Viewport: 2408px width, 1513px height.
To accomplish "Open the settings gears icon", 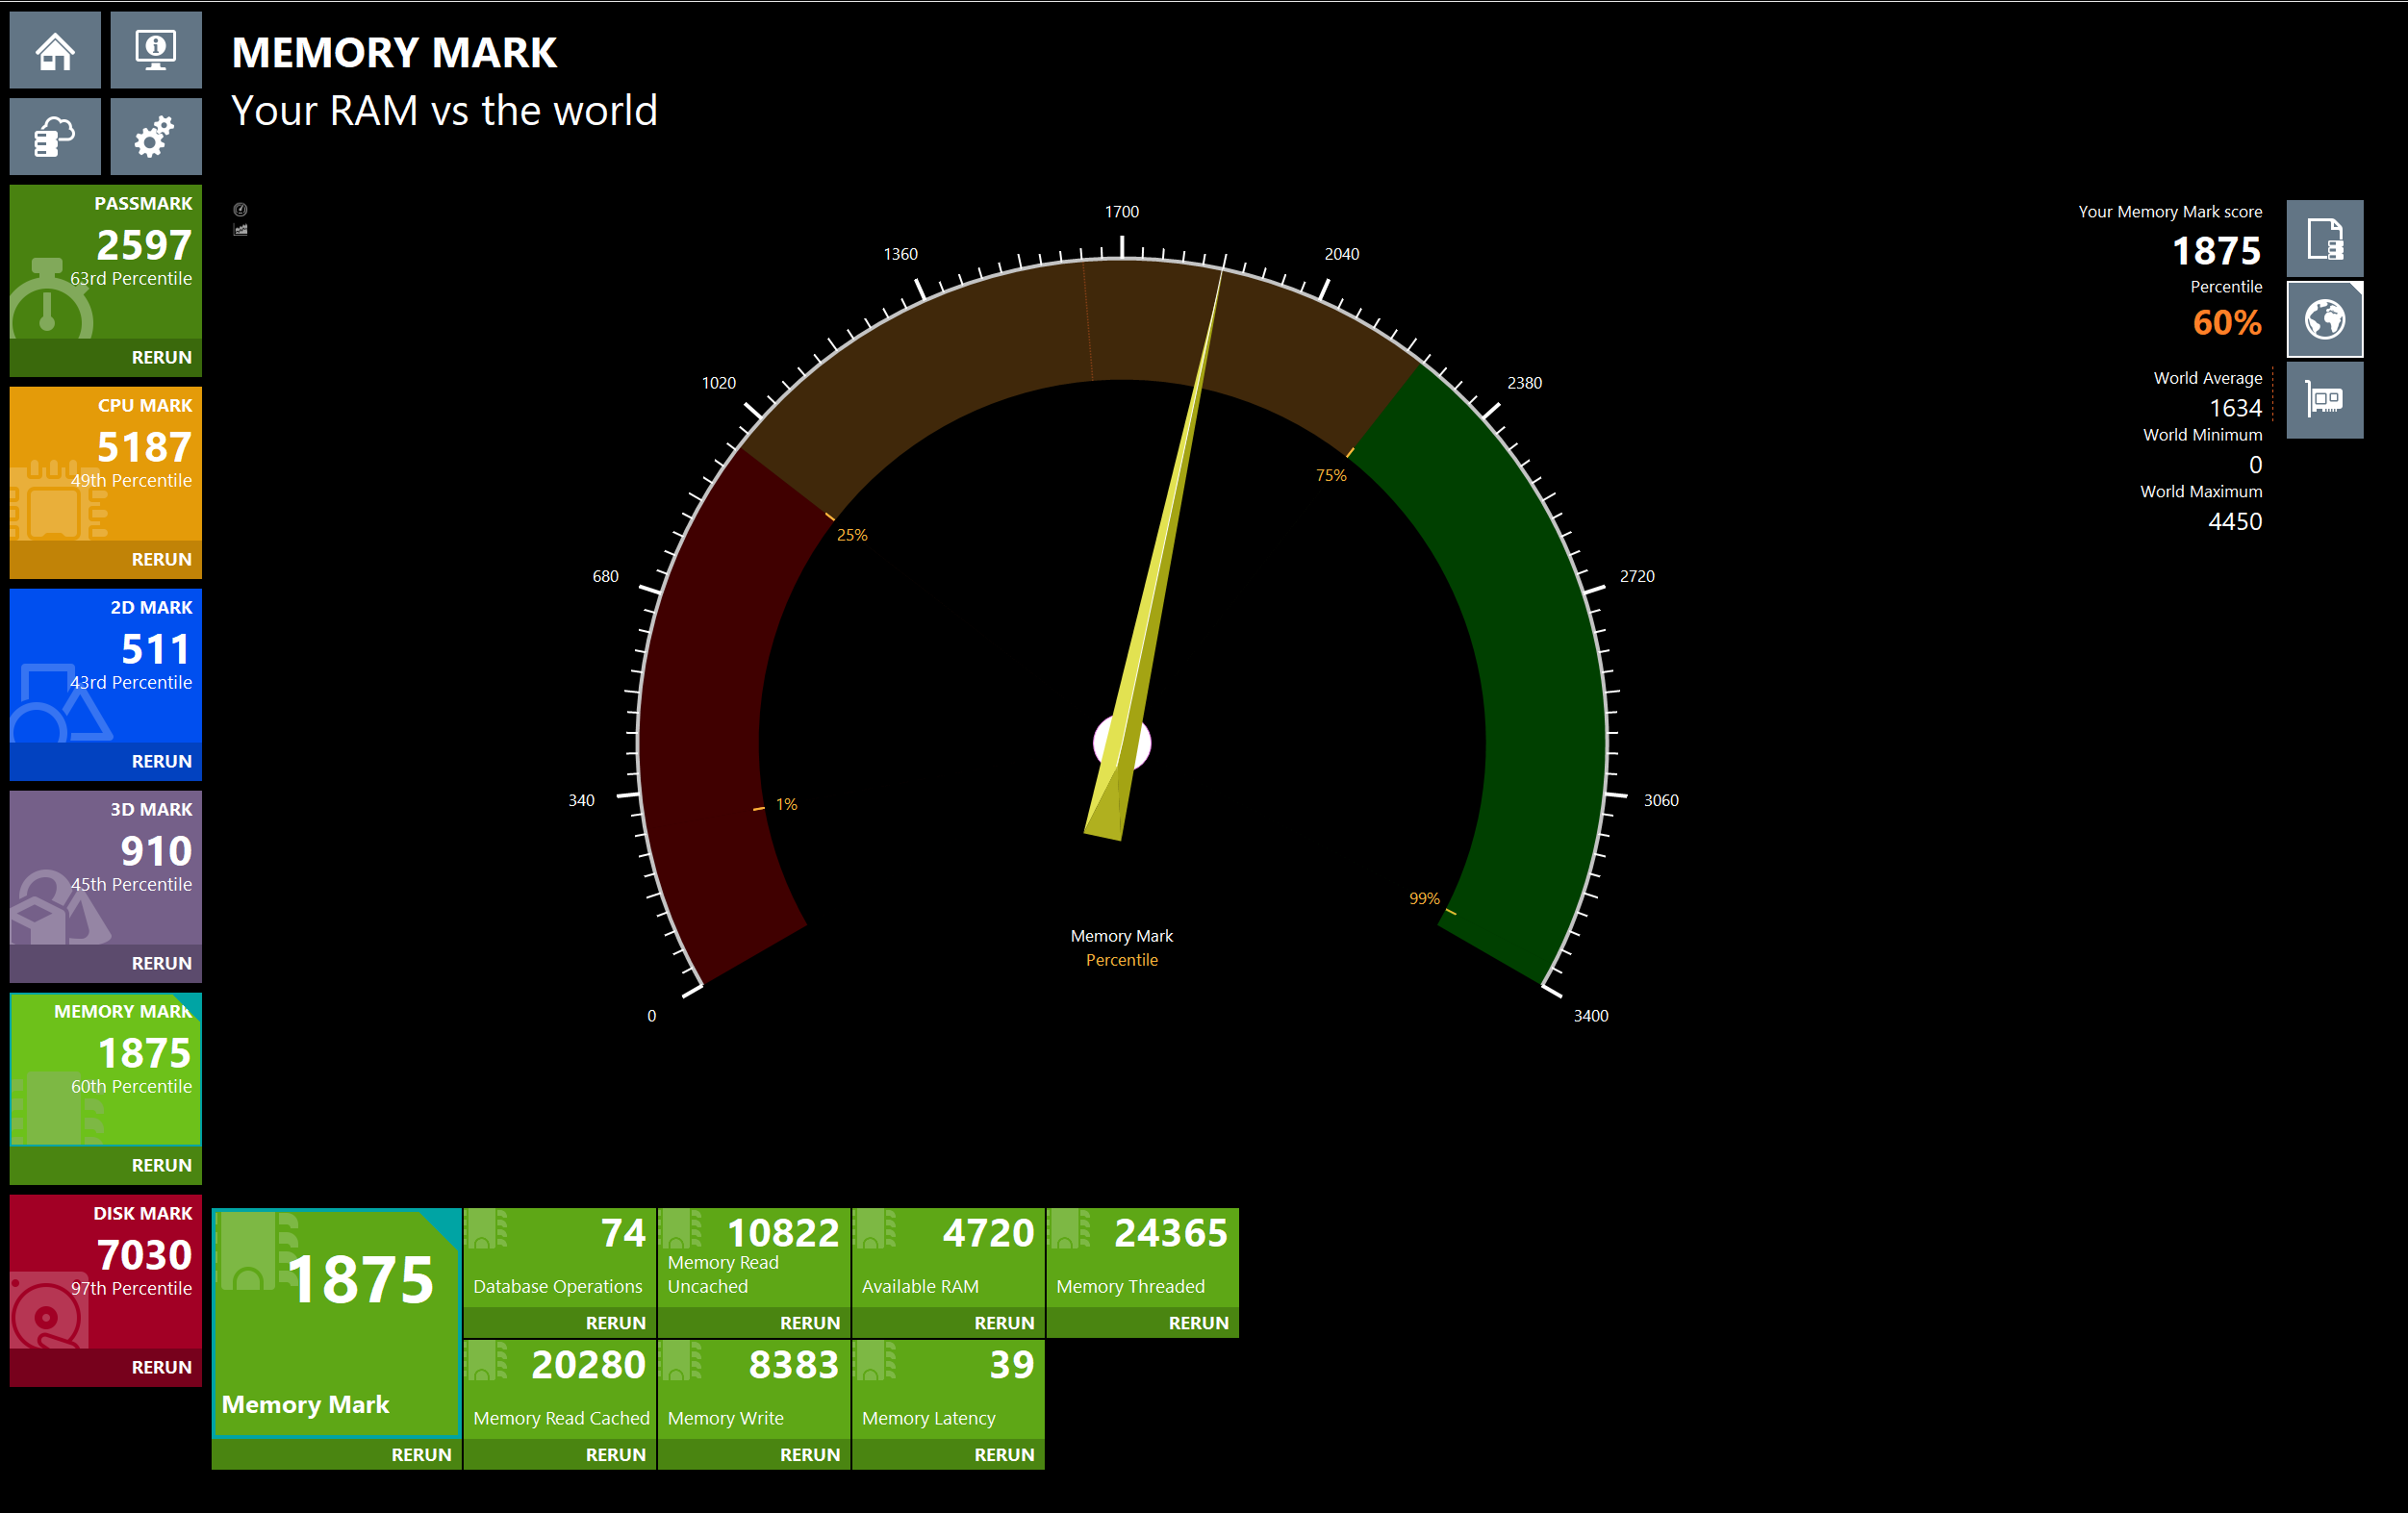I will (155, 137).
